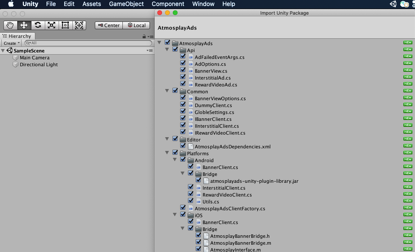This screenshot has height=252, width=415.
Task: Toggle the Center pivot mode button
Action: tap(109, 25)
